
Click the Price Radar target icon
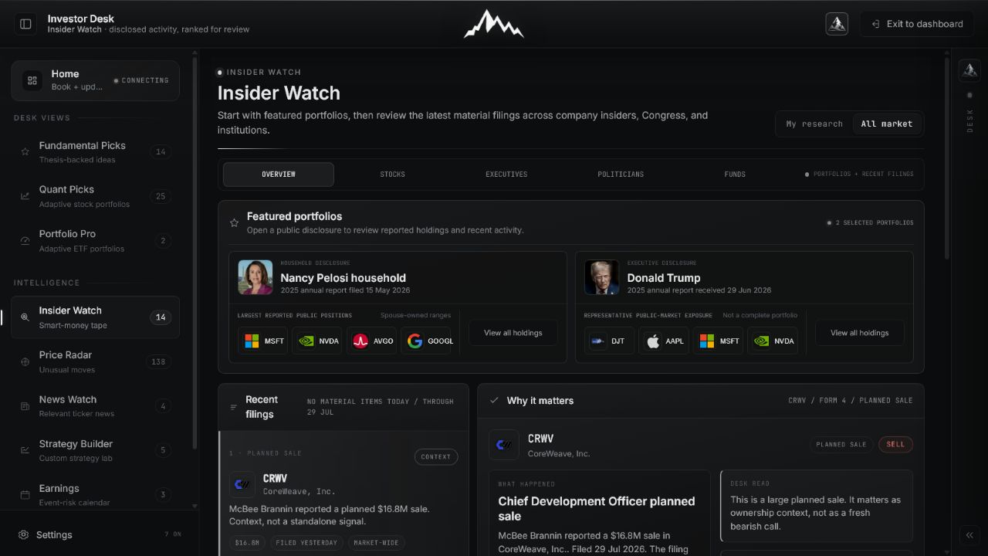[x=25, y=361]
